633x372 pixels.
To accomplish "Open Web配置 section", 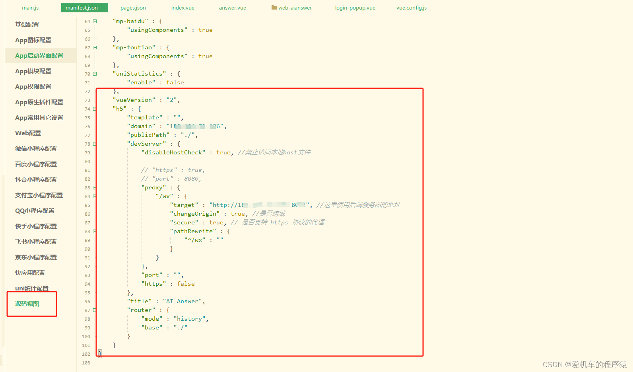I will (28, 133).
